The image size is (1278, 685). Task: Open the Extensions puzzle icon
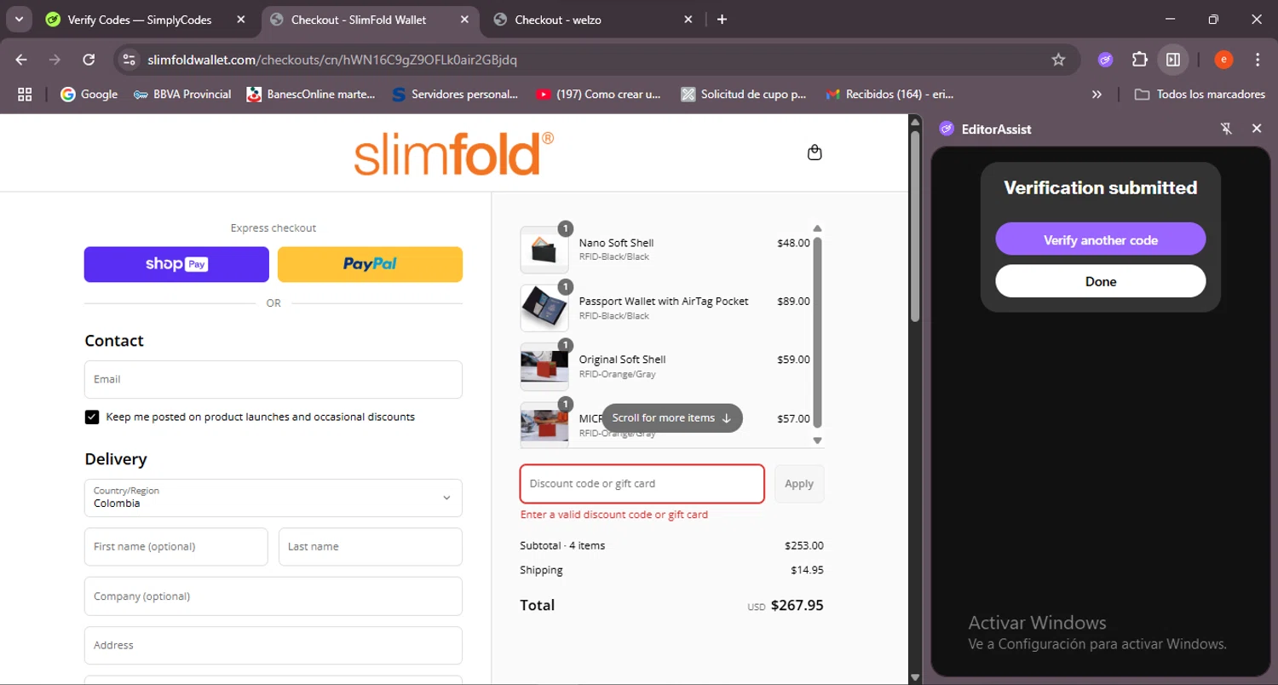point(1139,60)
